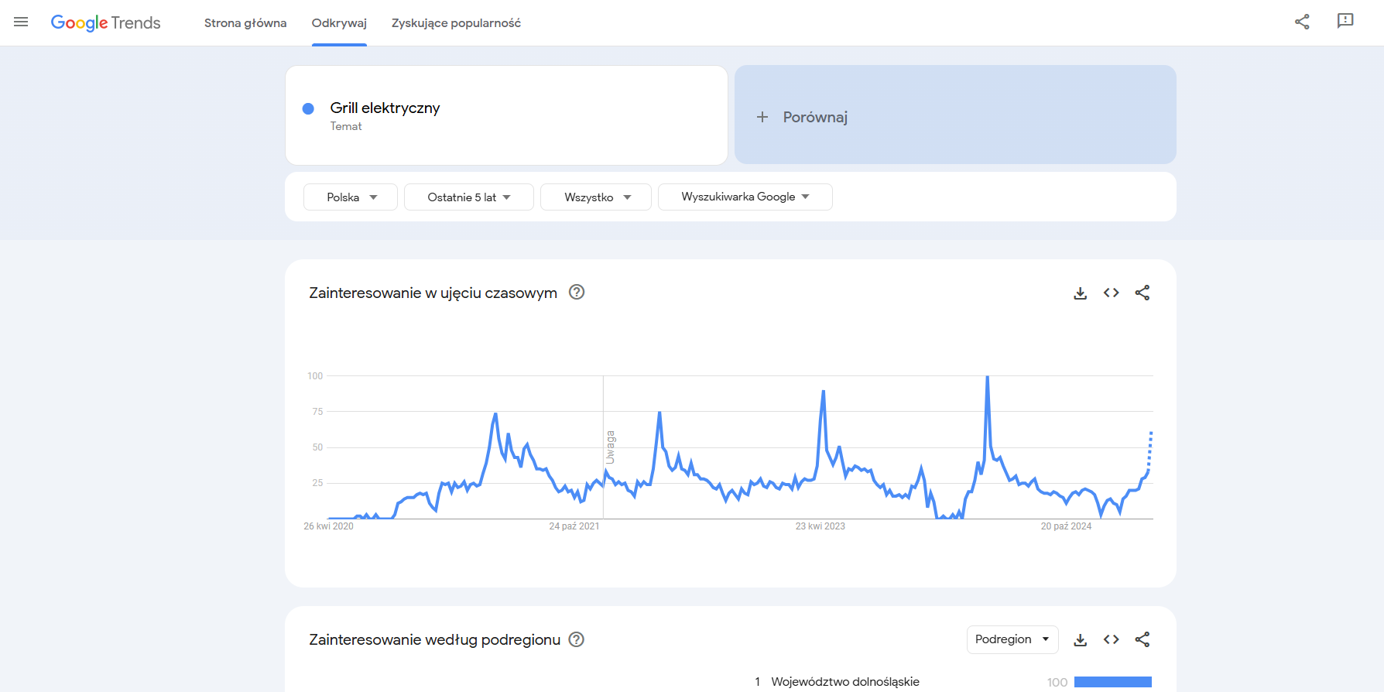The height and width of the screenshot is (692, 1384).
Task: Add a comparison term with Porównaj
Action: pos(955,115)
